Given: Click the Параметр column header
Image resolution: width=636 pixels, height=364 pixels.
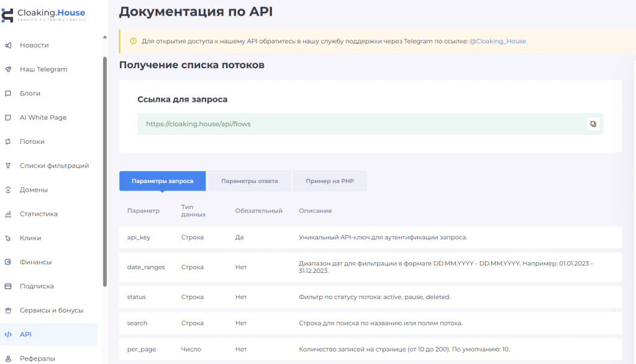Looking at the screenshot, I should pyautogui.click(x=143, y=211).
